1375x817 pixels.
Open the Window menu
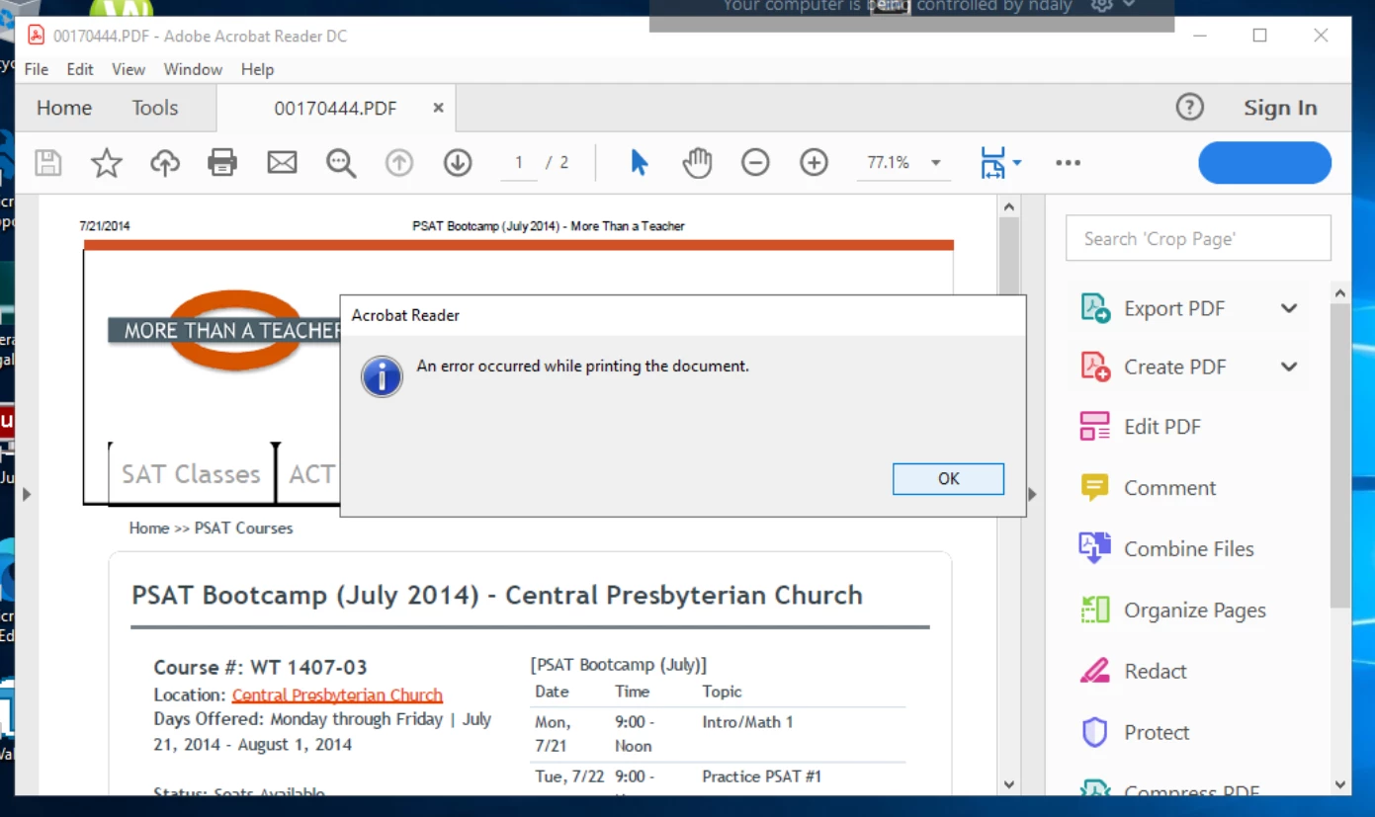(193, 69)
